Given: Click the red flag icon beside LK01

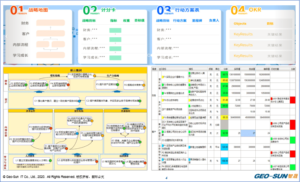Looking at the screenshot, I should pos(272,99).
